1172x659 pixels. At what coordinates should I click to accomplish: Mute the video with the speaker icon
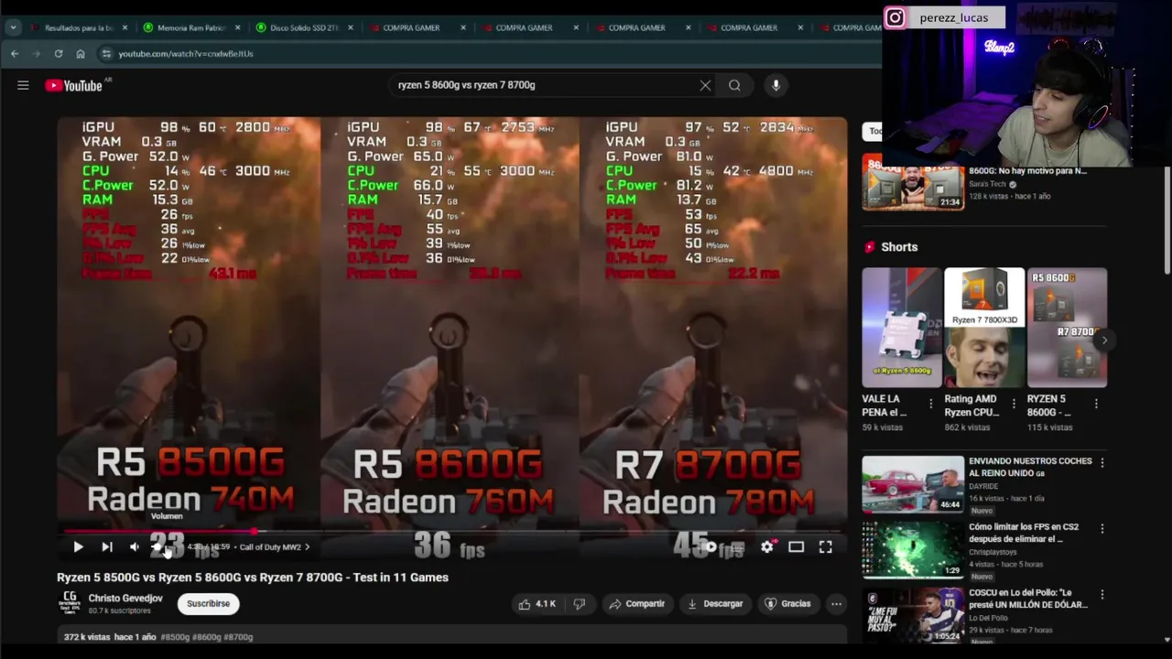(134, 546)
